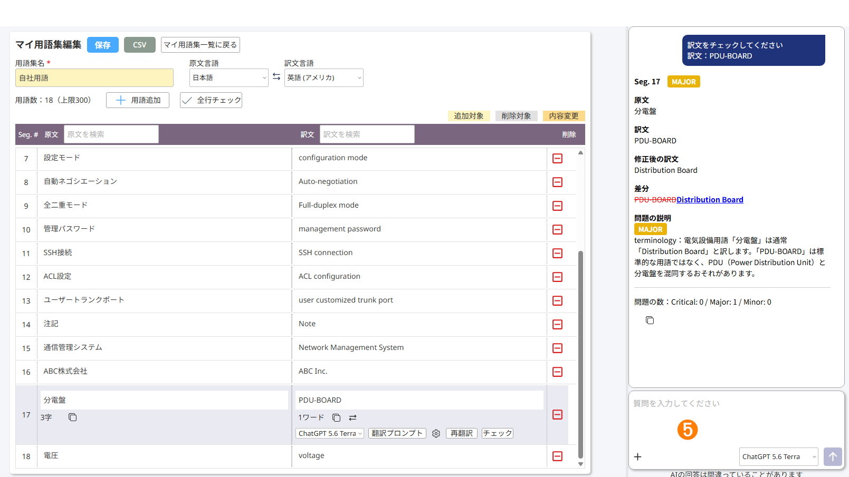Open the 原文言語 日本語 dropdown
Screen dimensions: 849x477
[229, 77]
